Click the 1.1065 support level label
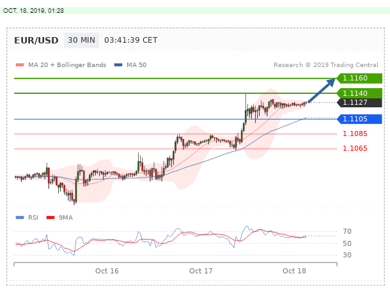The image size is (390, 290). tap(355, 148)
